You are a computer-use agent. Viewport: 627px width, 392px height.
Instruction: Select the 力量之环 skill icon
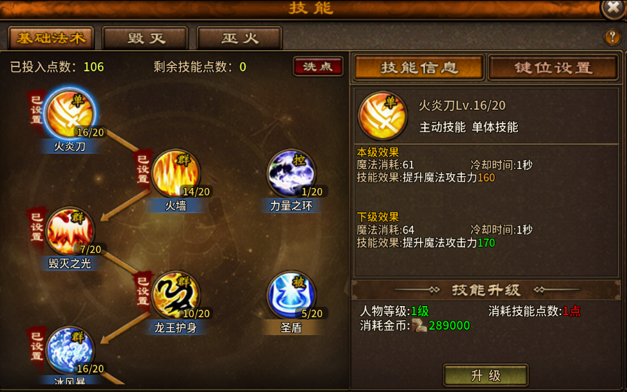click(x=291, y=173)
